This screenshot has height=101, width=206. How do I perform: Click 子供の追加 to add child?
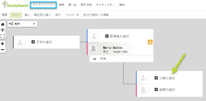[x=42, y=42]
